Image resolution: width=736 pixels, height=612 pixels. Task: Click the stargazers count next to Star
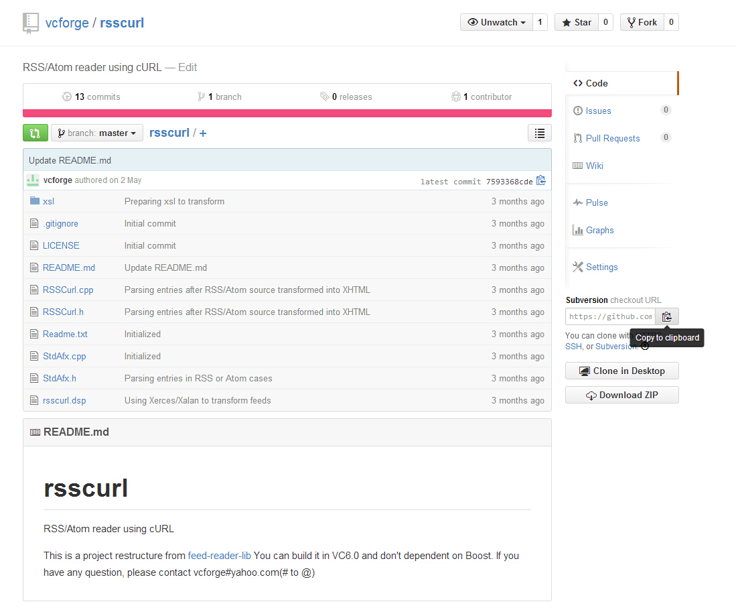[x=606, y=22]
